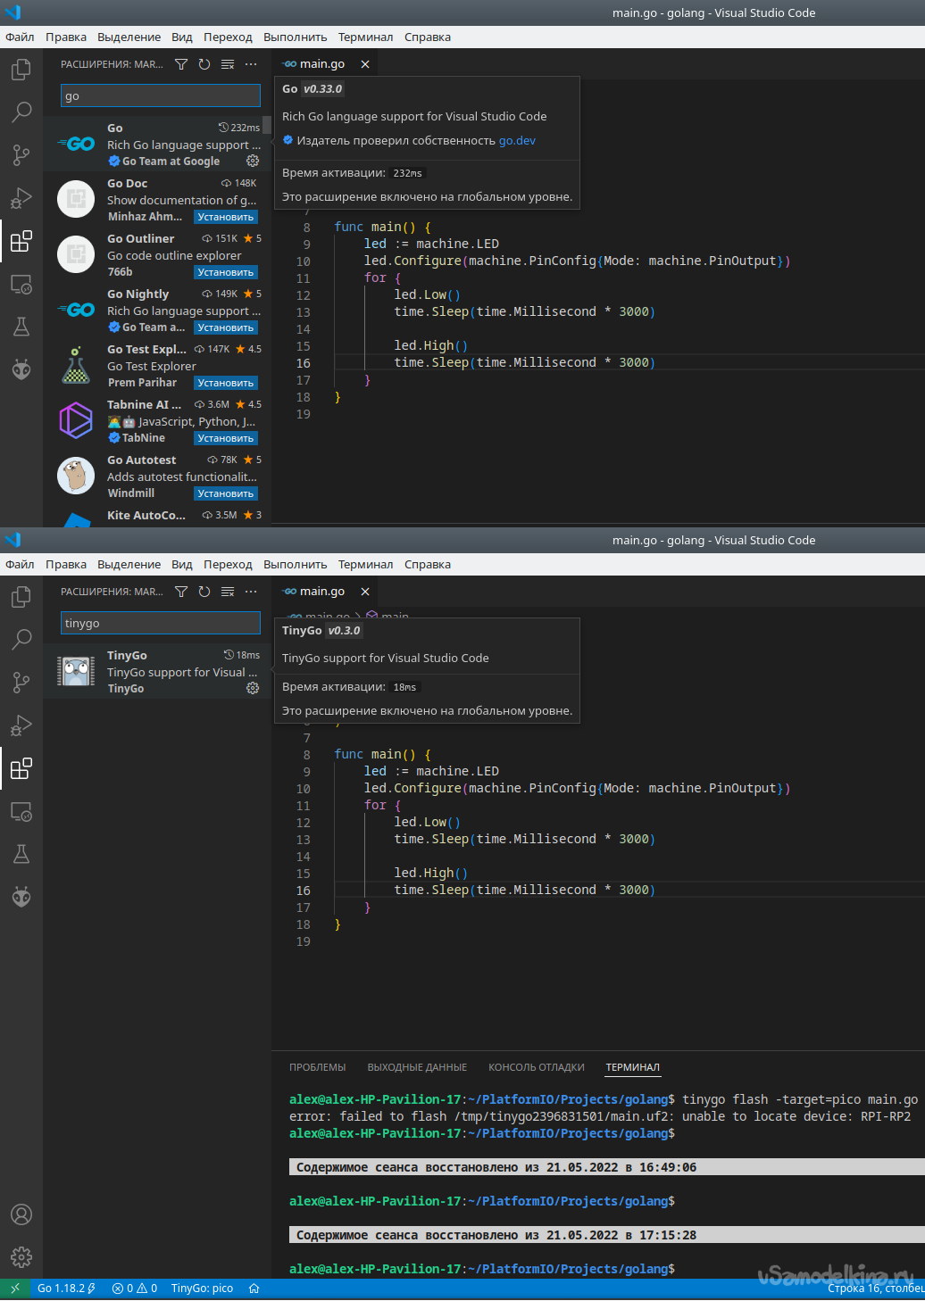Open PlatformIO alien icon in the upper window
The width and height of the screenshot is (925, 1301).
coord(21,369)
